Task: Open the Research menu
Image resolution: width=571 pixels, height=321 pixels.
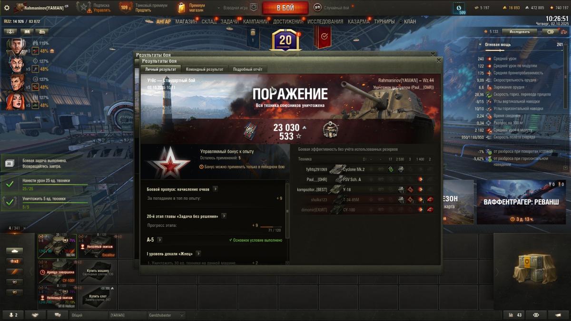Action: 325,21
